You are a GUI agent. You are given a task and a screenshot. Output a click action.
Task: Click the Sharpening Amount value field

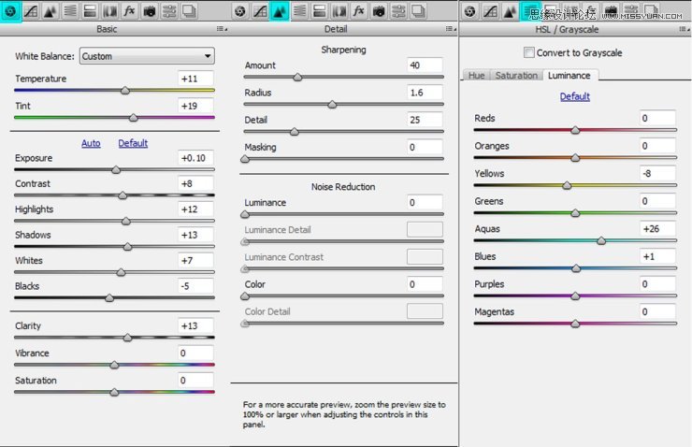[425, 65]
